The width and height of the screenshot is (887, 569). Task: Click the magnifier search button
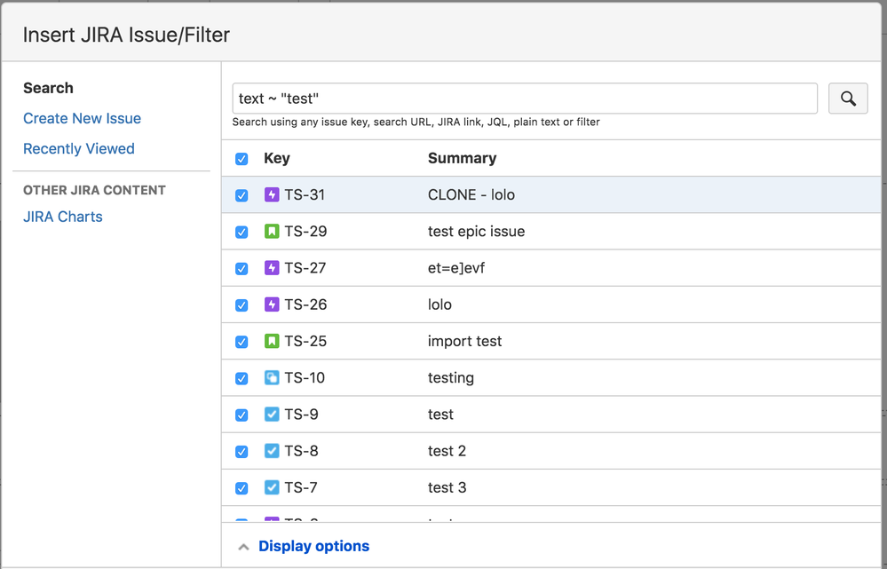pyautogui.click(x=847, y=99)
